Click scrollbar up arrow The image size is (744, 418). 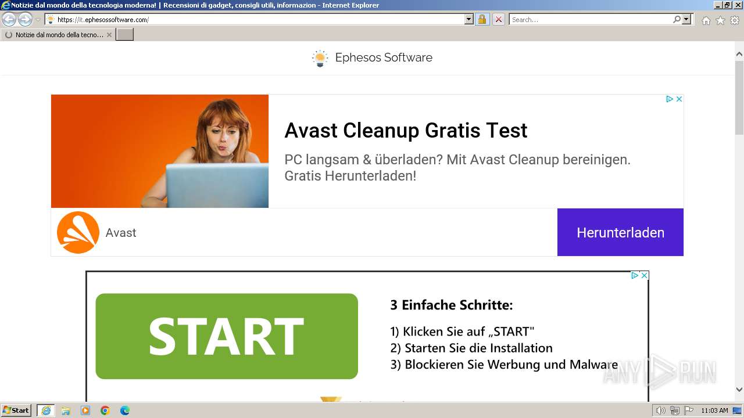coord(739,55)
